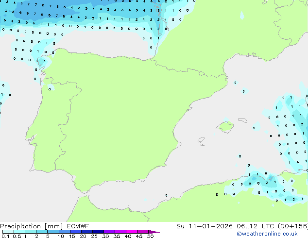Screen dimensions: 308x238
Task: Click the Mallorca island on the map
Action: pyautogui.click(x=225, y=127)
